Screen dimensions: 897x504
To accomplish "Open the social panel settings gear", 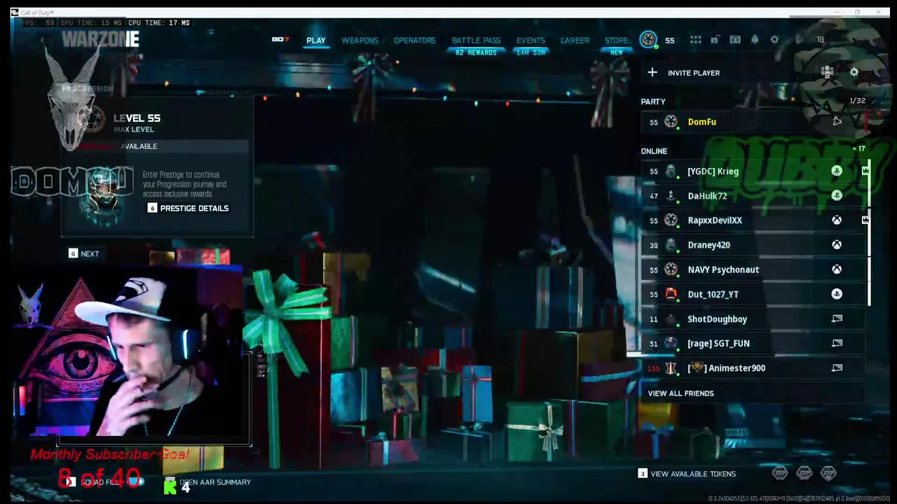I will tap(854, 72).
